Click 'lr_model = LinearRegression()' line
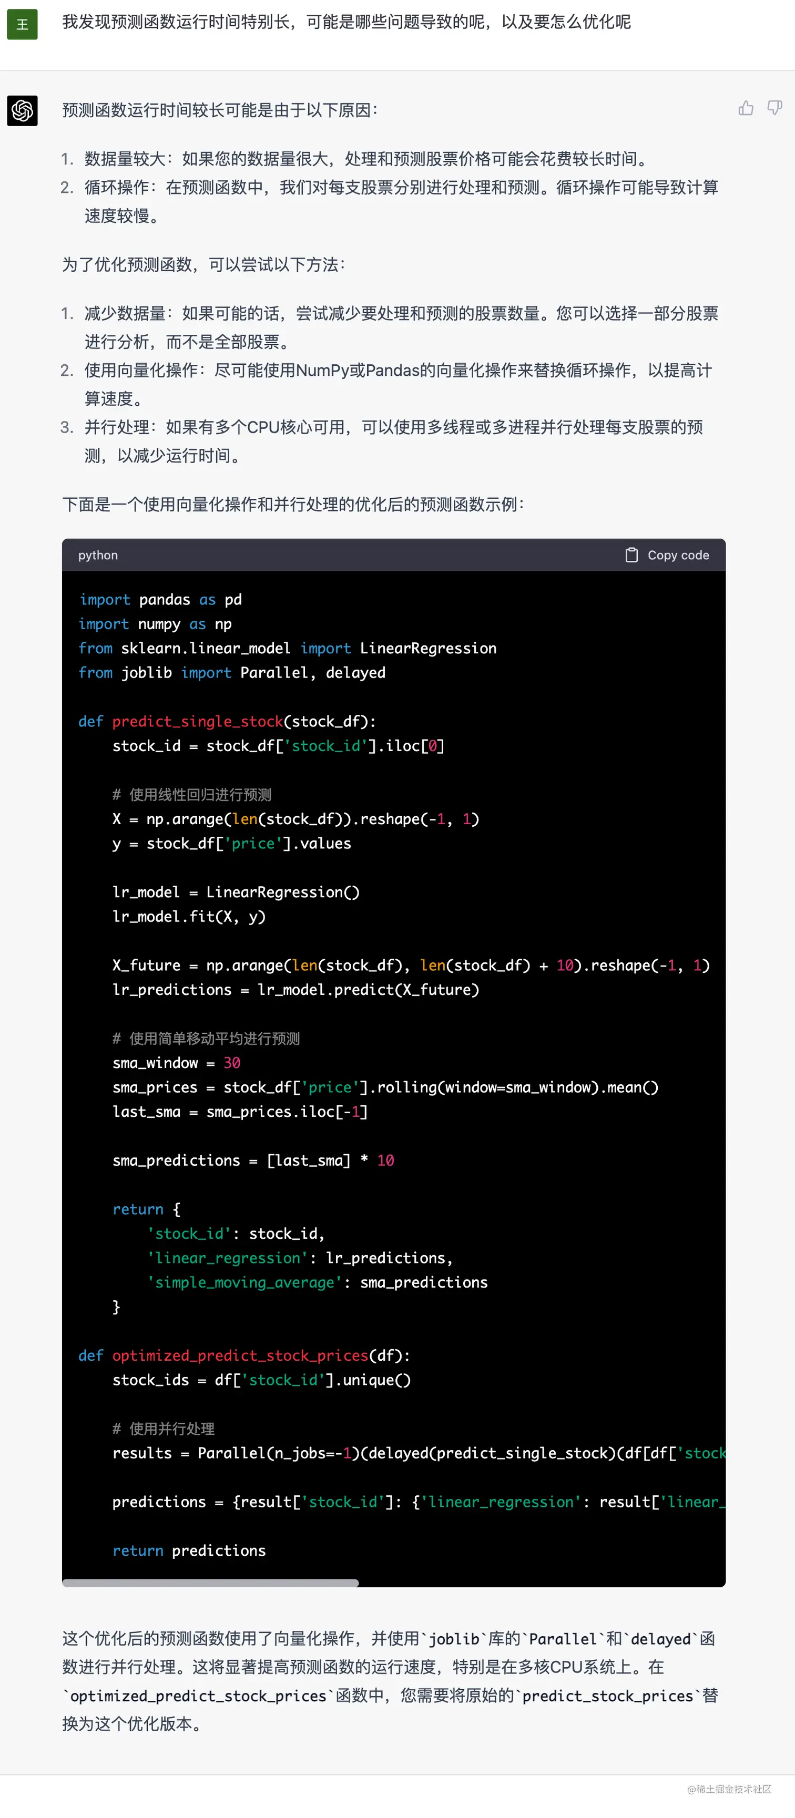Image resolution: width=795 pixels, height=1818 pixels. pyautogui.click(x=236, y=893)
